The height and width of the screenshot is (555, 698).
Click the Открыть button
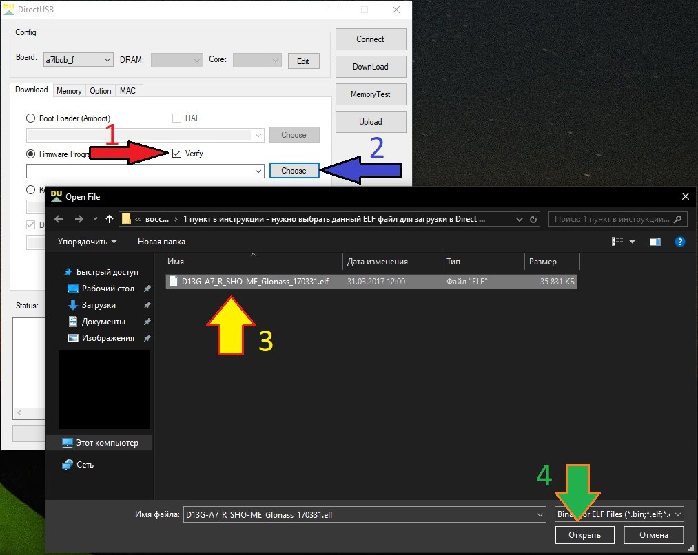584,535
